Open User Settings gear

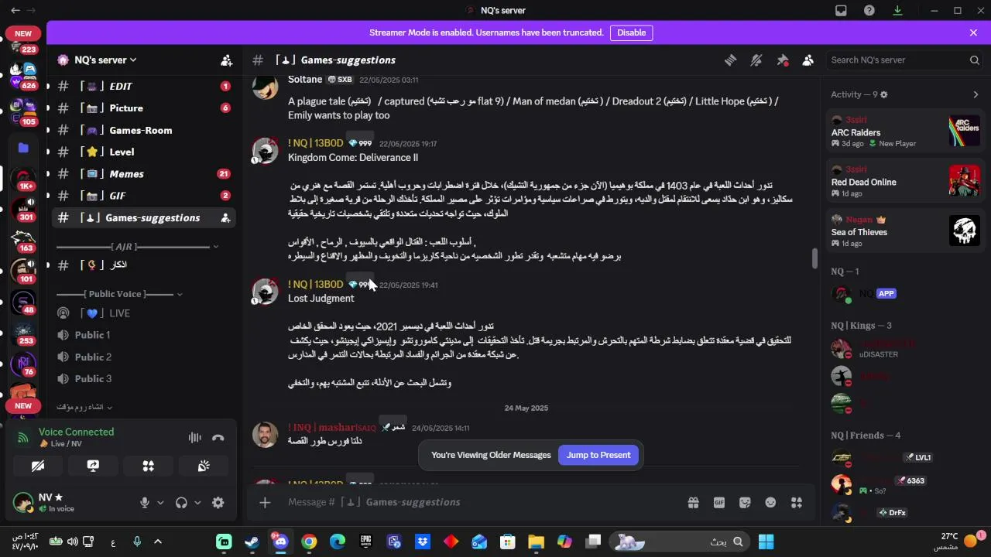(x=218, y=502)
